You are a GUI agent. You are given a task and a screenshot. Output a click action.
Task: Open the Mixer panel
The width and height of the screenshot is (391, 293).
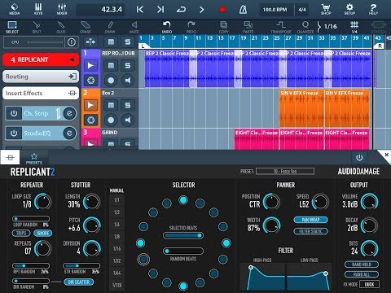pos(62,9)
